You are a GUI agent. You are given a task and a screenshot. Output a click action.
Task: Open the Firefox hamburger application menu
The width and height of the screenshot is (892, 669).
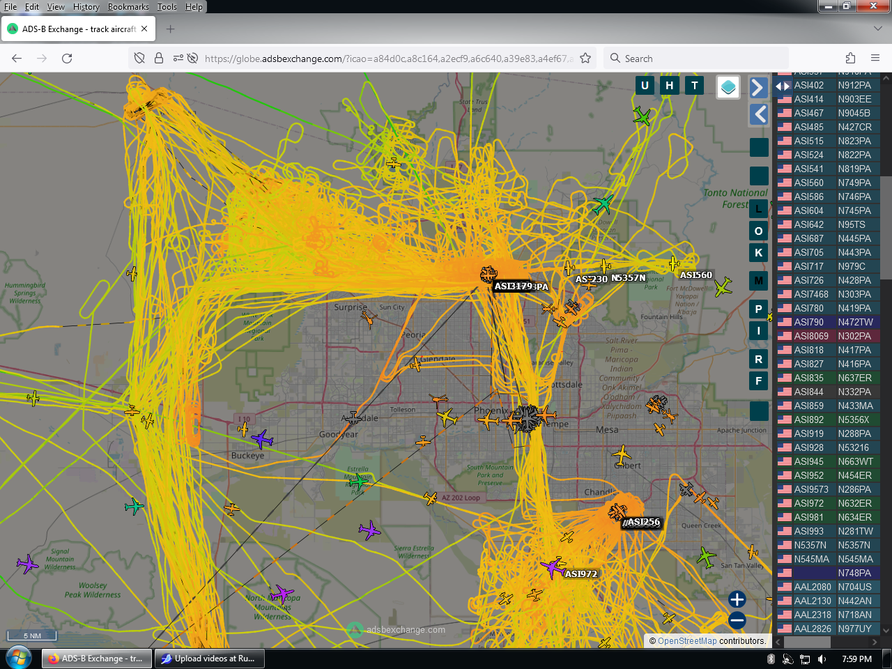[x=875, y=59]
